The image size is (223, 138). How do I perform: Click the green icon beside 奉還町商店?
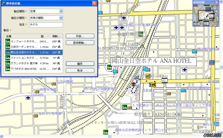140,34
